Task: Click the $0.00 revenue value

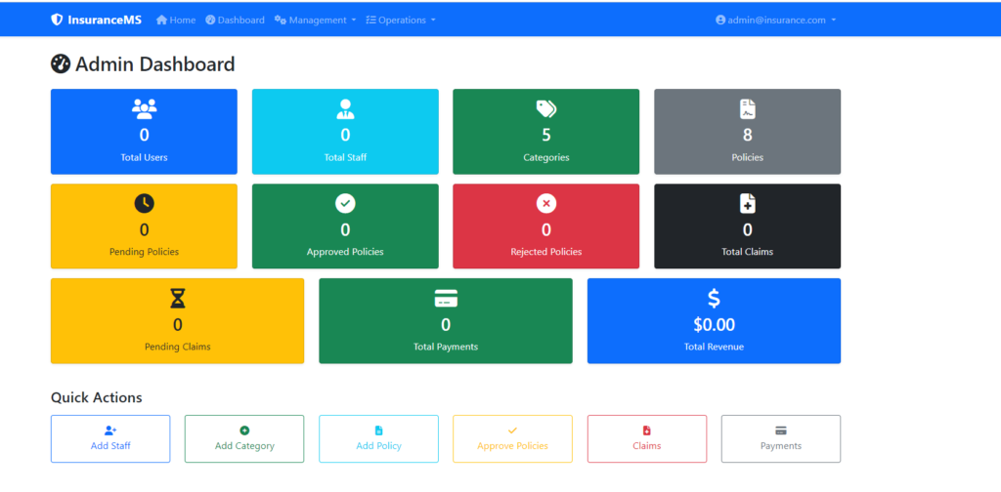Action: point(714,325)
